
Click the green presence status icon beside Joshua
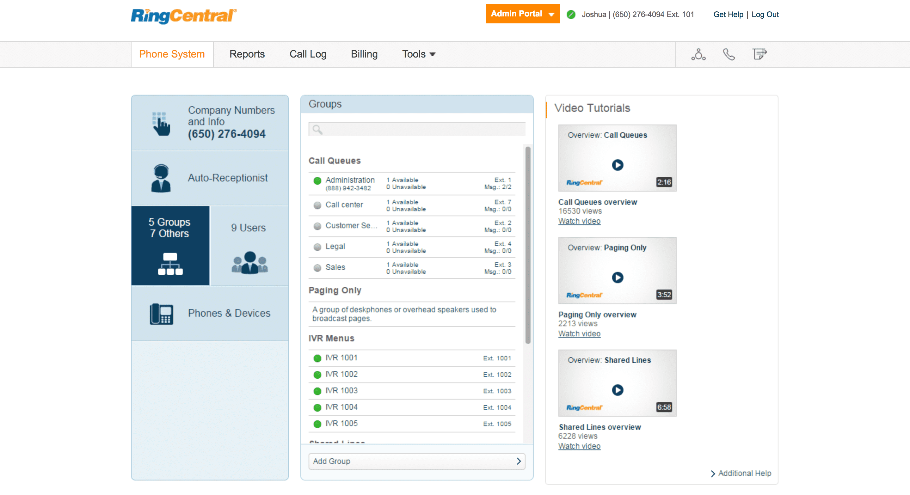(x=571, y=15)
